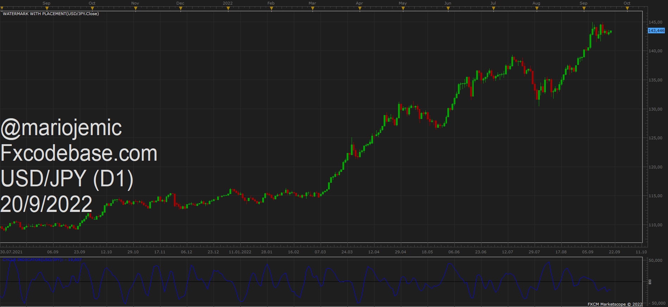Click the 12.07 date axis label
The height and width of the screenshot is (307, 668).
tap(508, 252)
